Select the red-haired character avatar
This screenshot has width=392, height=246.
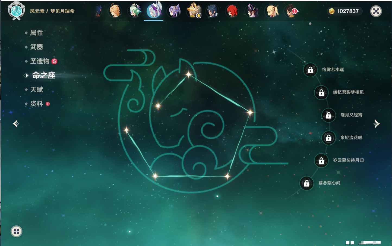232,11
